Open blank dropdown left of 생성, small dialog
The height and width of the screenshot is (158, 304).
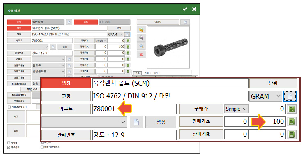[28, 47]
